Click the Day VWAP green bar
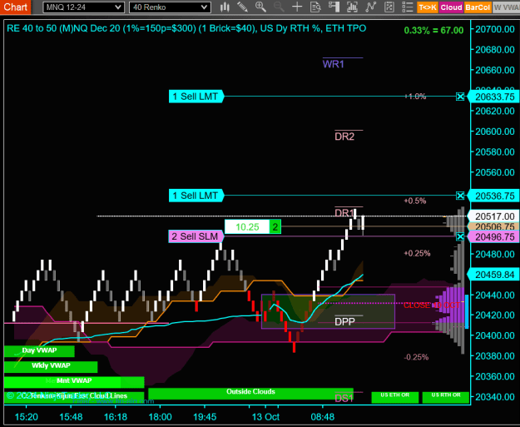The width and height of the screenshot is (520, 427). click(x=39, y=350)
